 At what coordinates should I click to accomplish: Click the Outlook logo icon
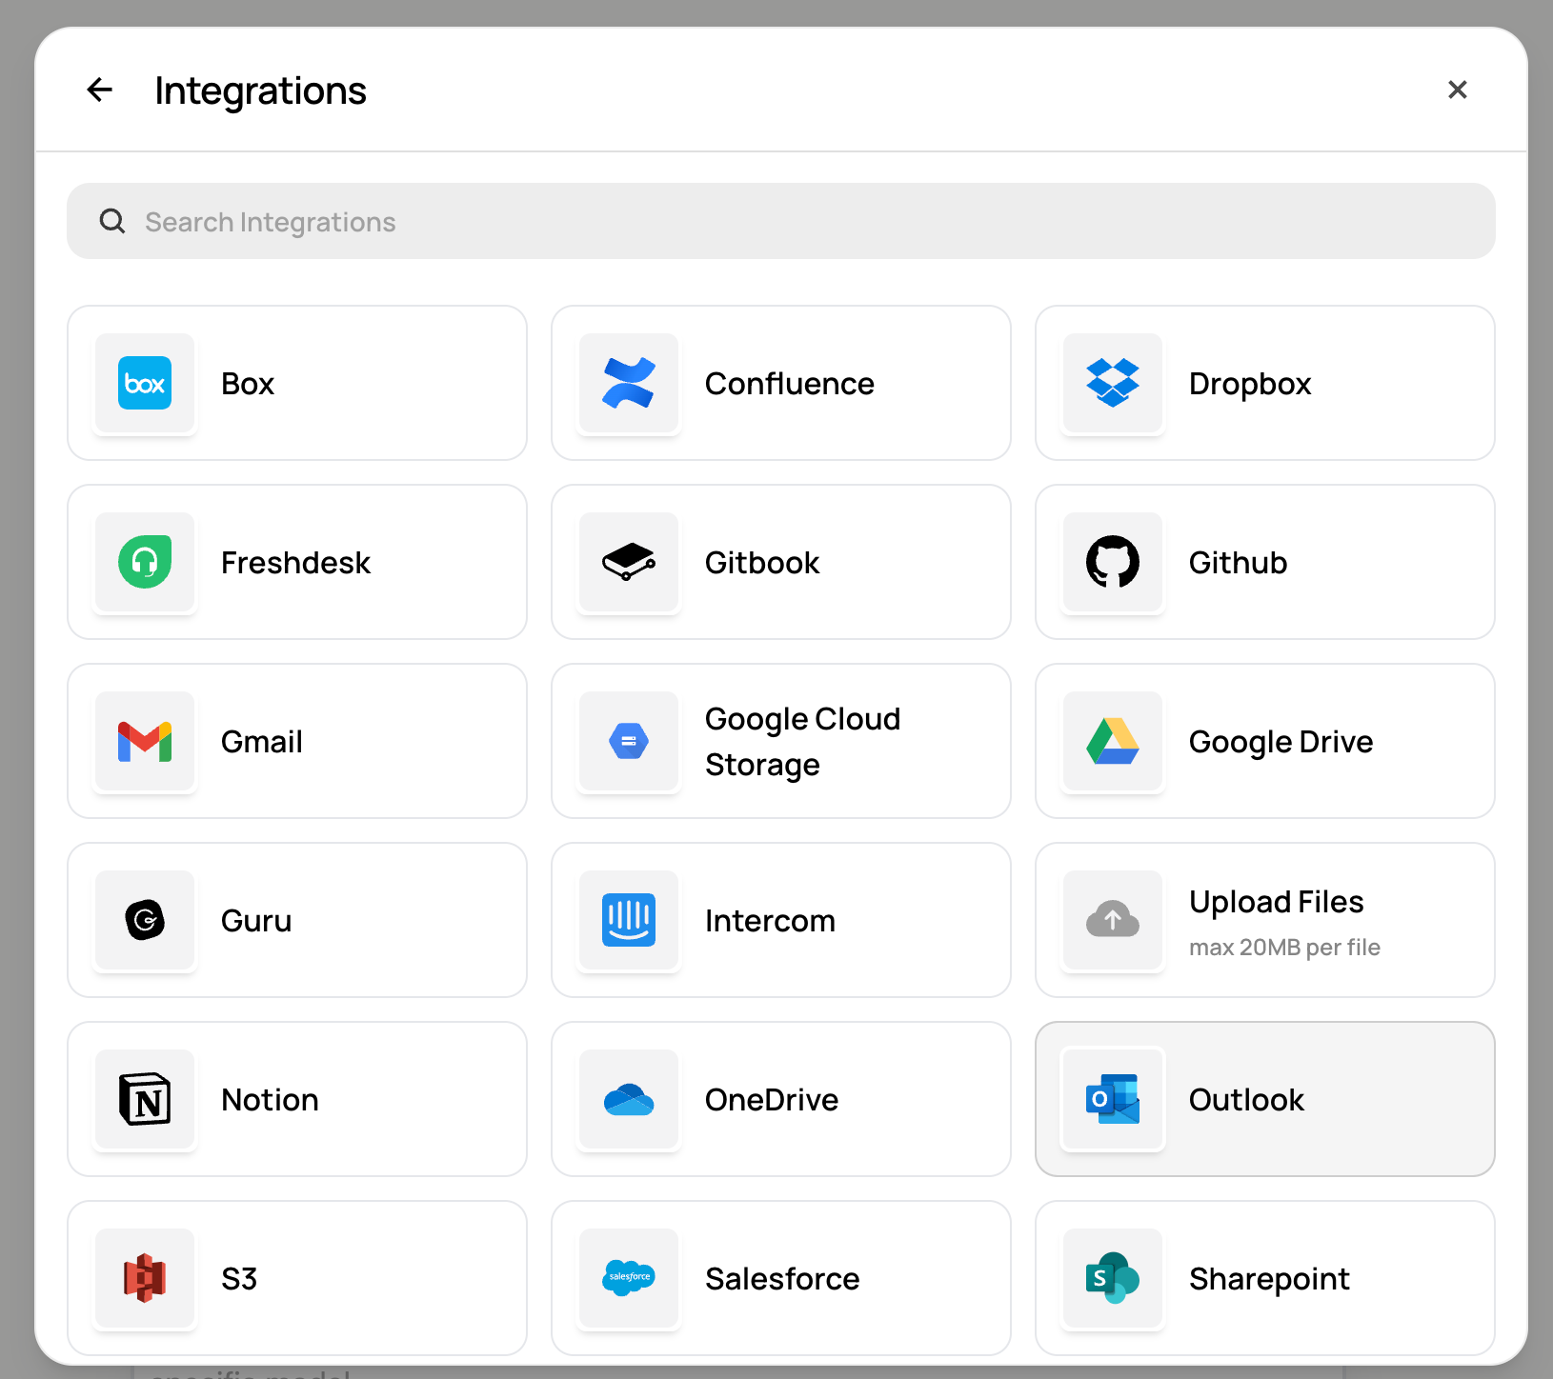point(1113,1099)
